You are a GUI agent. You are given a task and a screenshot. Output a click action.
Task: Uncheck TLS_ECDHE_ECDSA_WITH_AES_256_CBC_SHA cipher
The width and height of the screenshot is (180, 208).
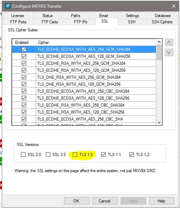tap(24, 119)
